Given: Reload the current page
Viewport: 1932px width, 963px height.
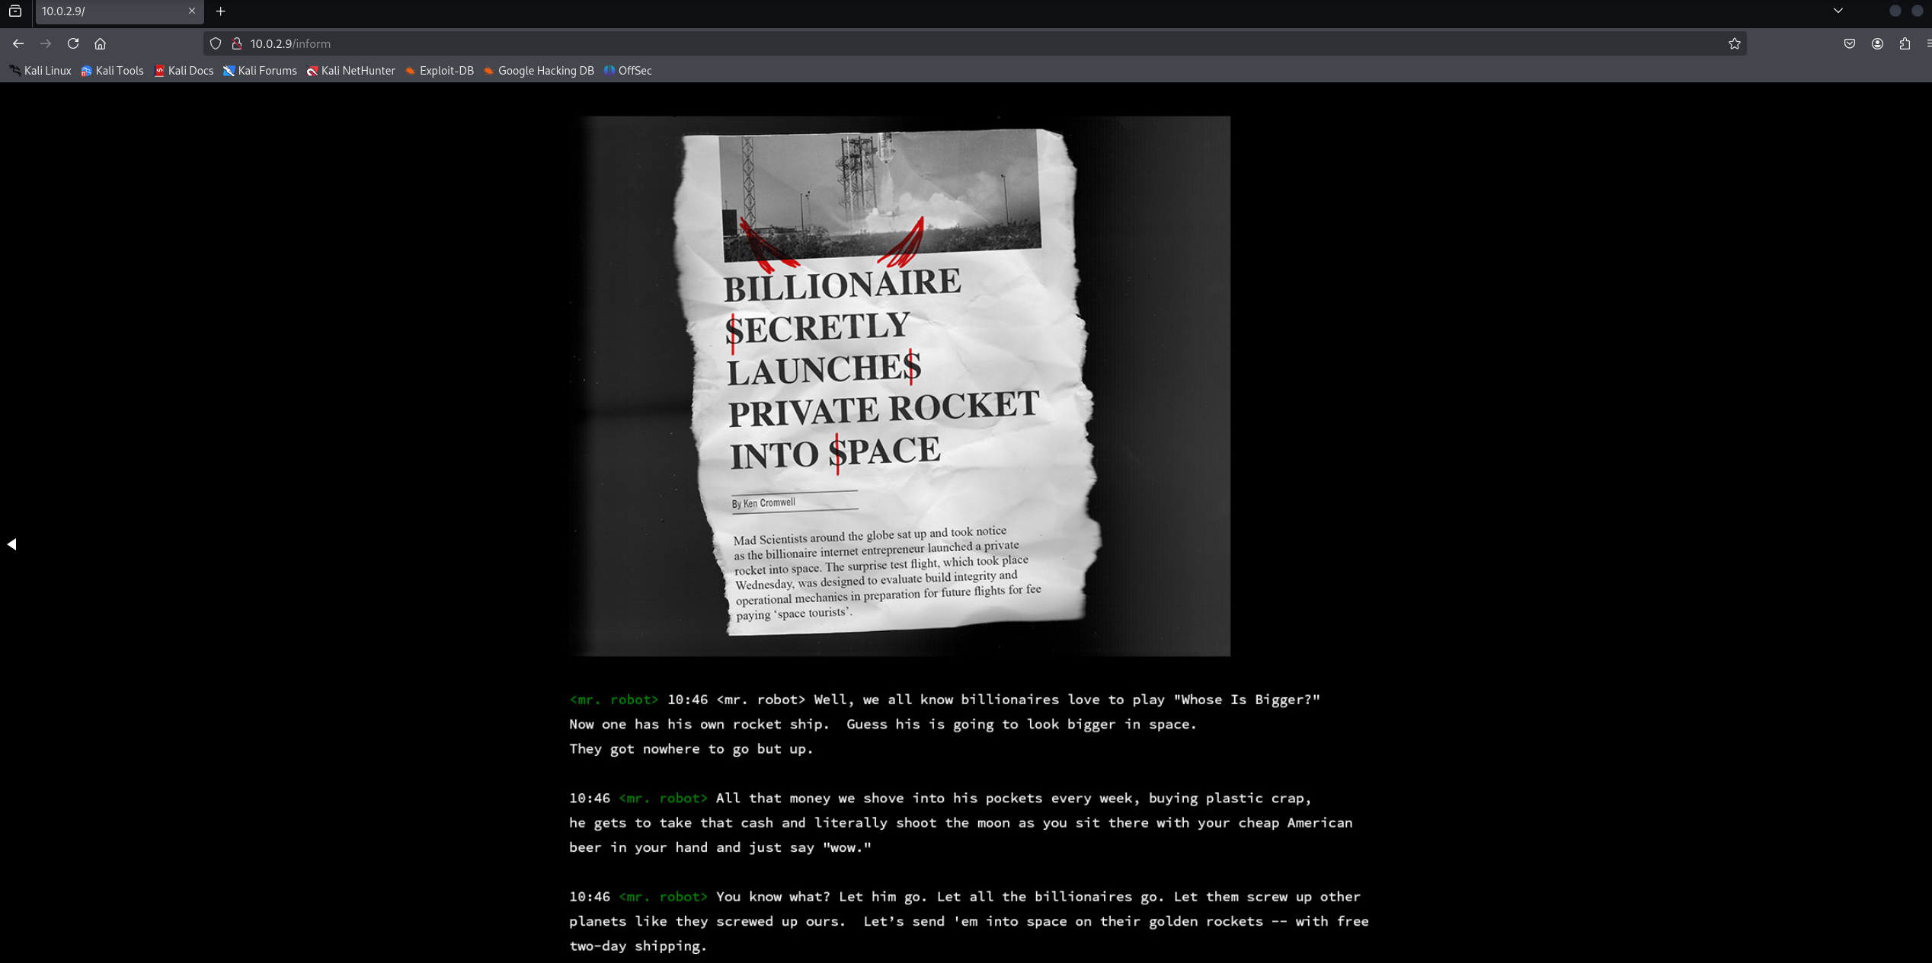Looking at the screenshot, I should (x=73, y=43).
